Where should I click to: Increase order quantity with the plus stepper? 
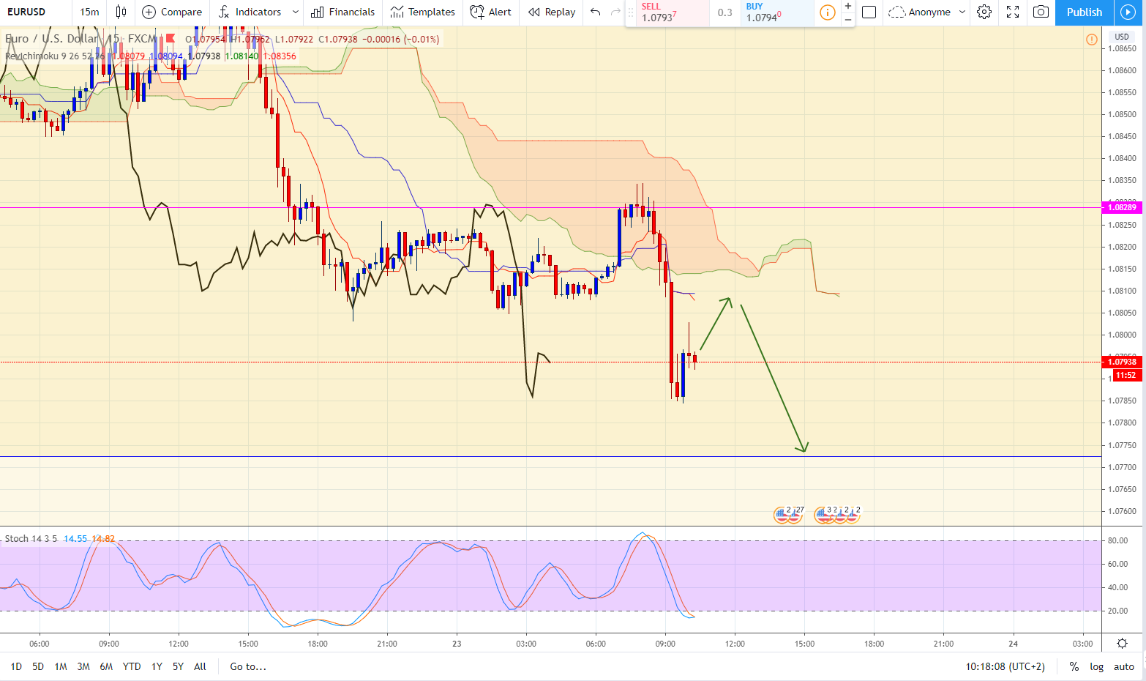click(x=847, y=6)
